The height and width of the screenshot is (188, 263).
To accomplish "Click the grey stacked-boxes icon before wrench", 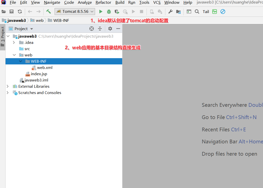I will pyautogui.click(x=160, y=12).
